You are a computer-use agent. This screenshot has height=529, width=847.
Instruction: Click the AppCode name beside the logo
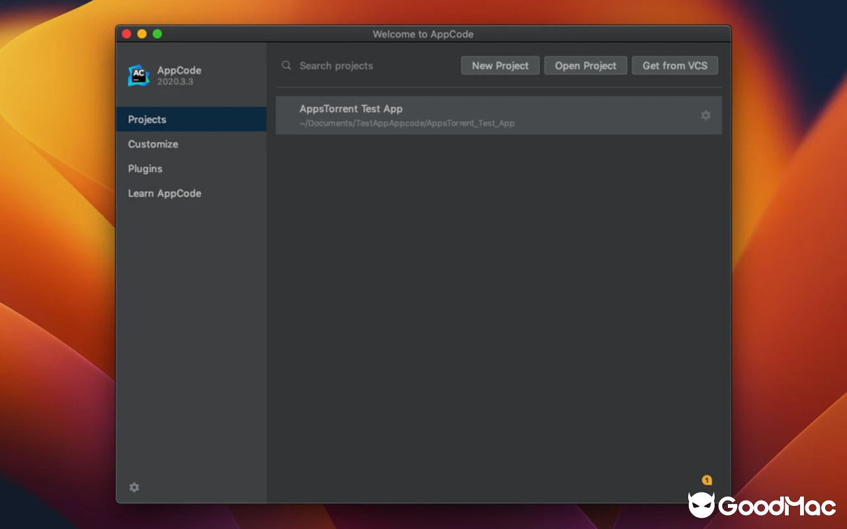[179, 69]
